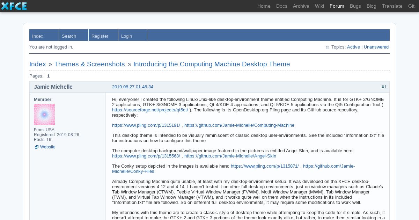Click page number 1 in Pages

coord(49,76)
